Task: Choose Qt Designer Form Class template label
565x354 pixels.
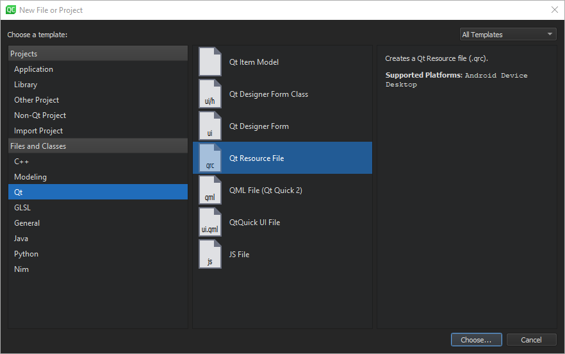Action: [x=269, y=94]
